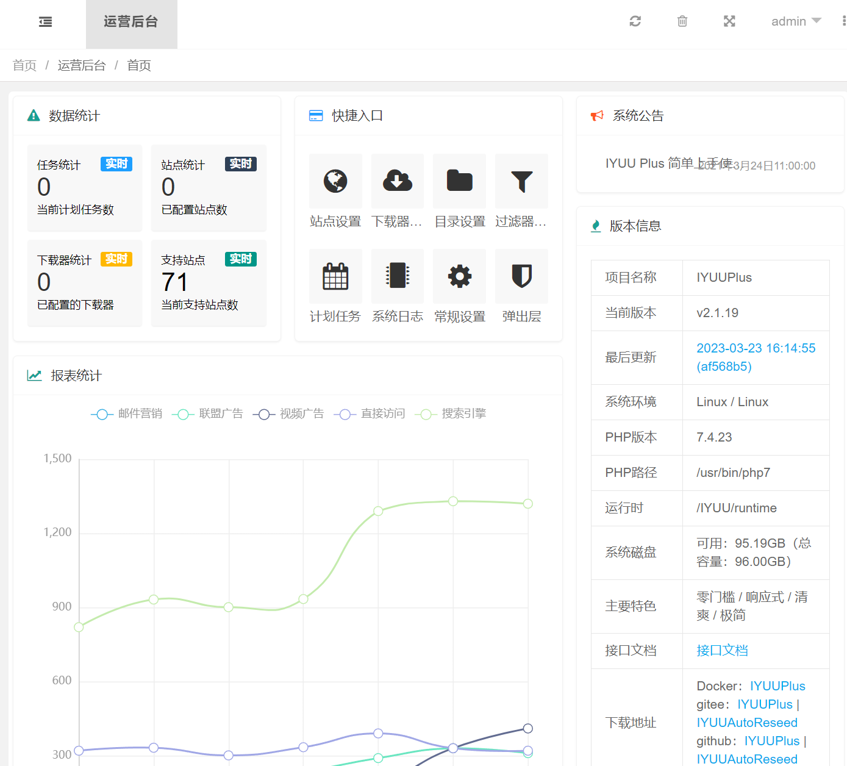
Task: Click the refresh icon in header
Action: point(635,21)
